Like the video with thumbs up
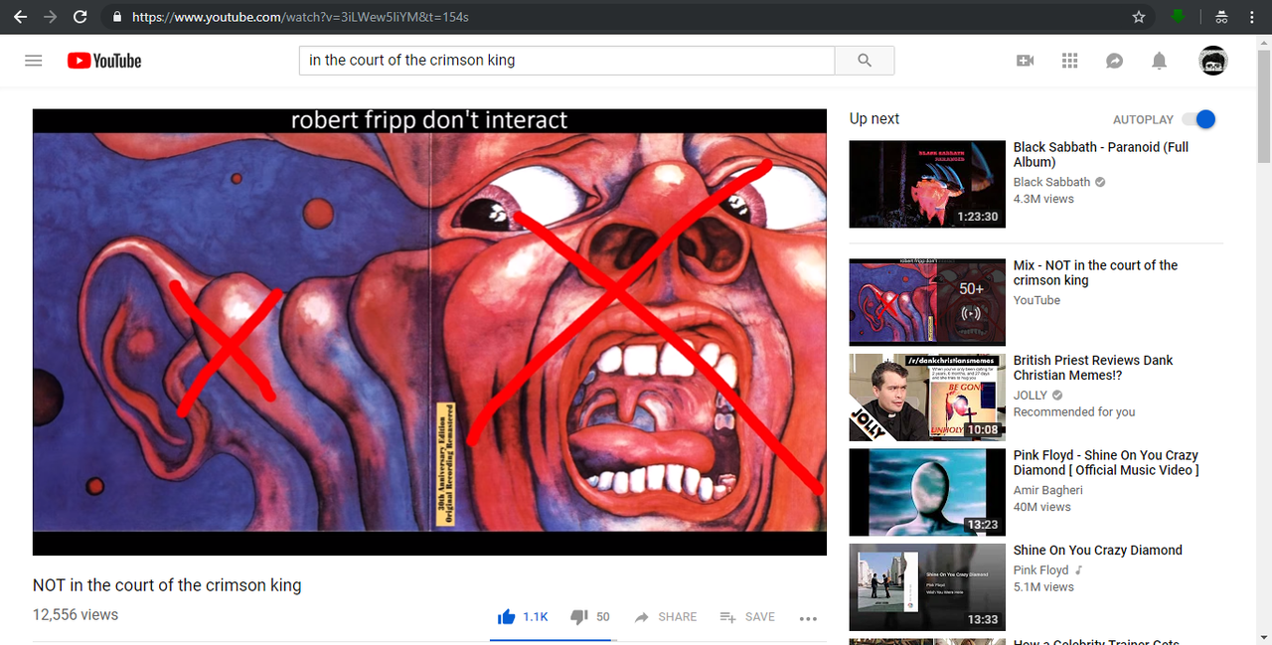 (507, 617)
